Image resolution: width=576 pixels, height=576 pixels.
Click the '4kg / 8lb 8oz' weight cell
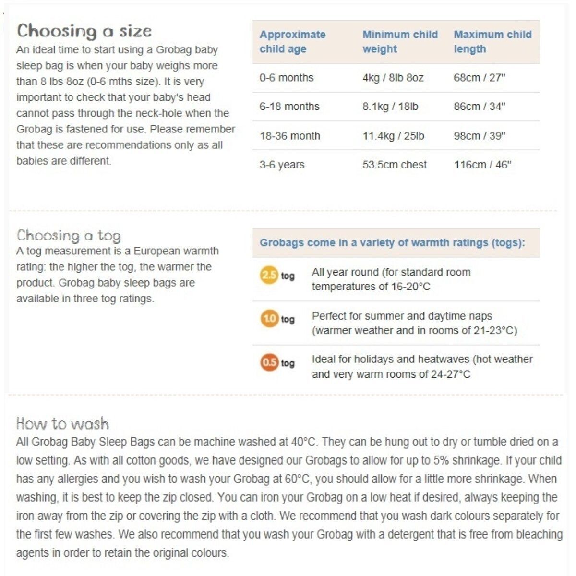click(393, 78)
